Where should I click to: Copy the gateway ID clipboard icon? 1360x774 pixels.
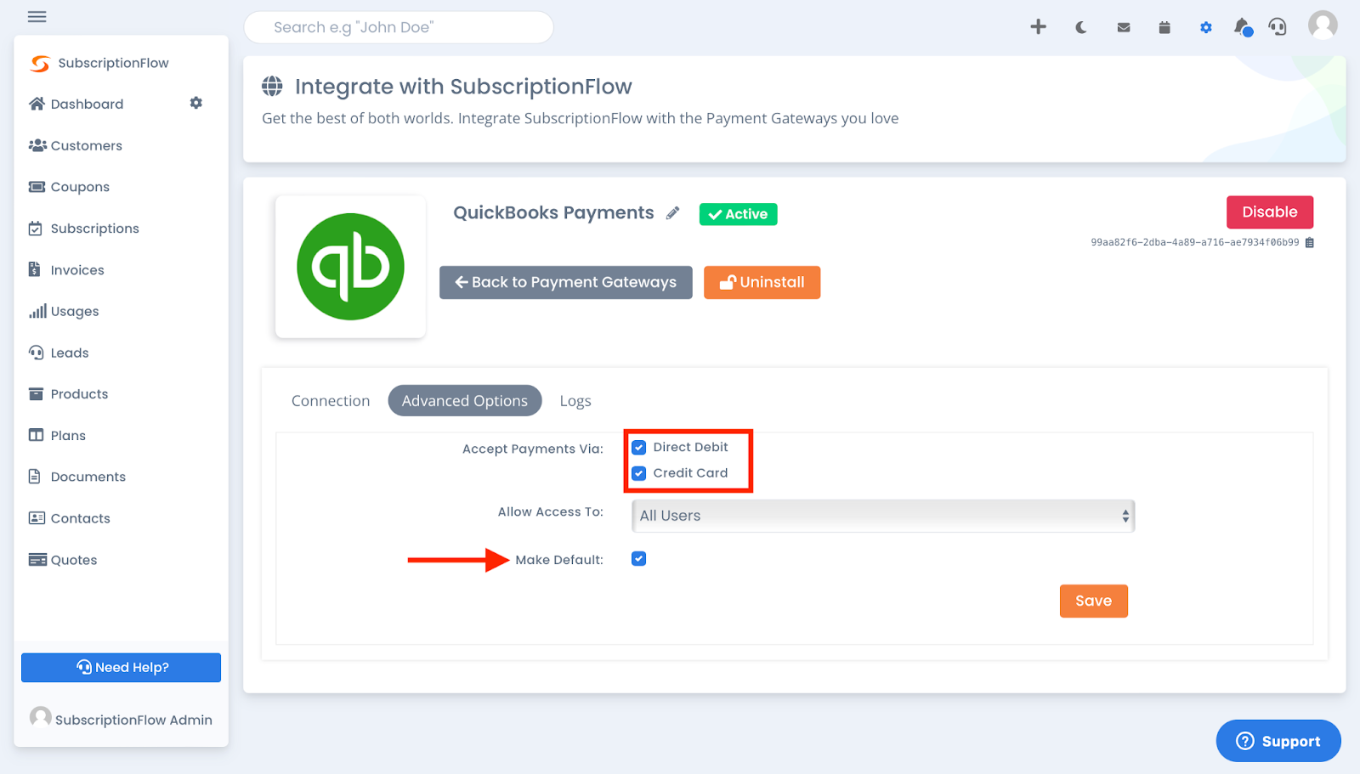click(x=1310, y=243)
